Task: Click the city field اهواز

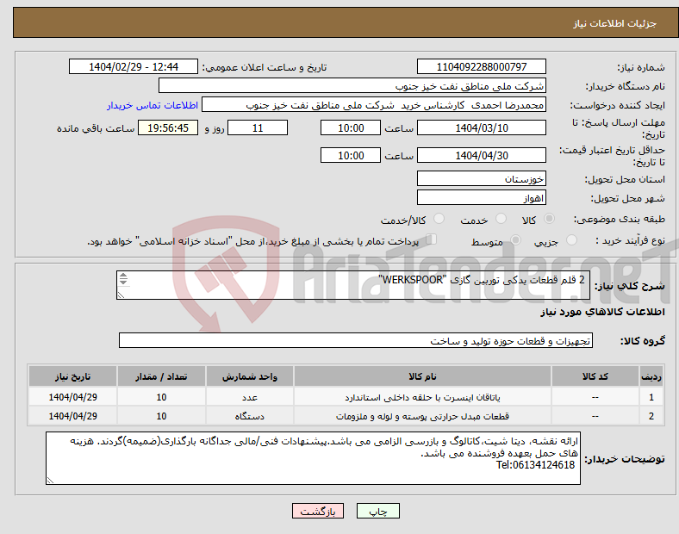Action: point(481,198)
